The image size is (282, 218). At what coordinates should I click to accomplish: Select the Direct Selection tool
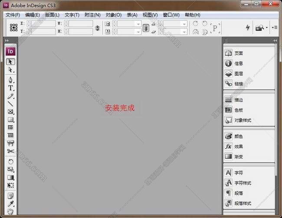11,70
